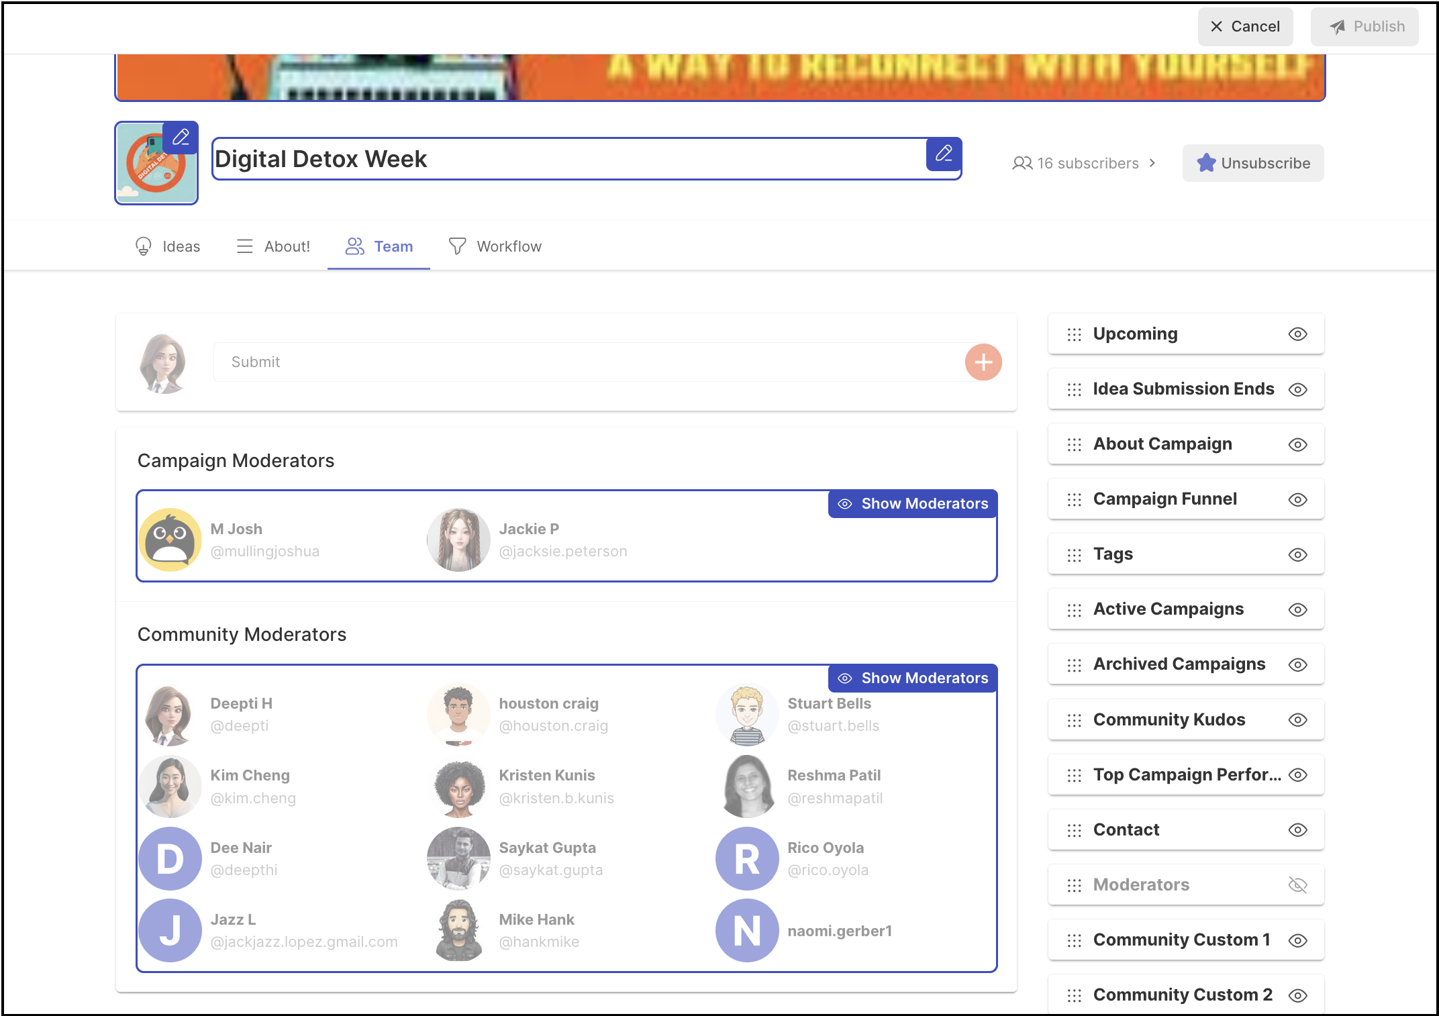Click the star icon on Unsubscribe button
The image size is (1439, 1016).
point(1206,163)
